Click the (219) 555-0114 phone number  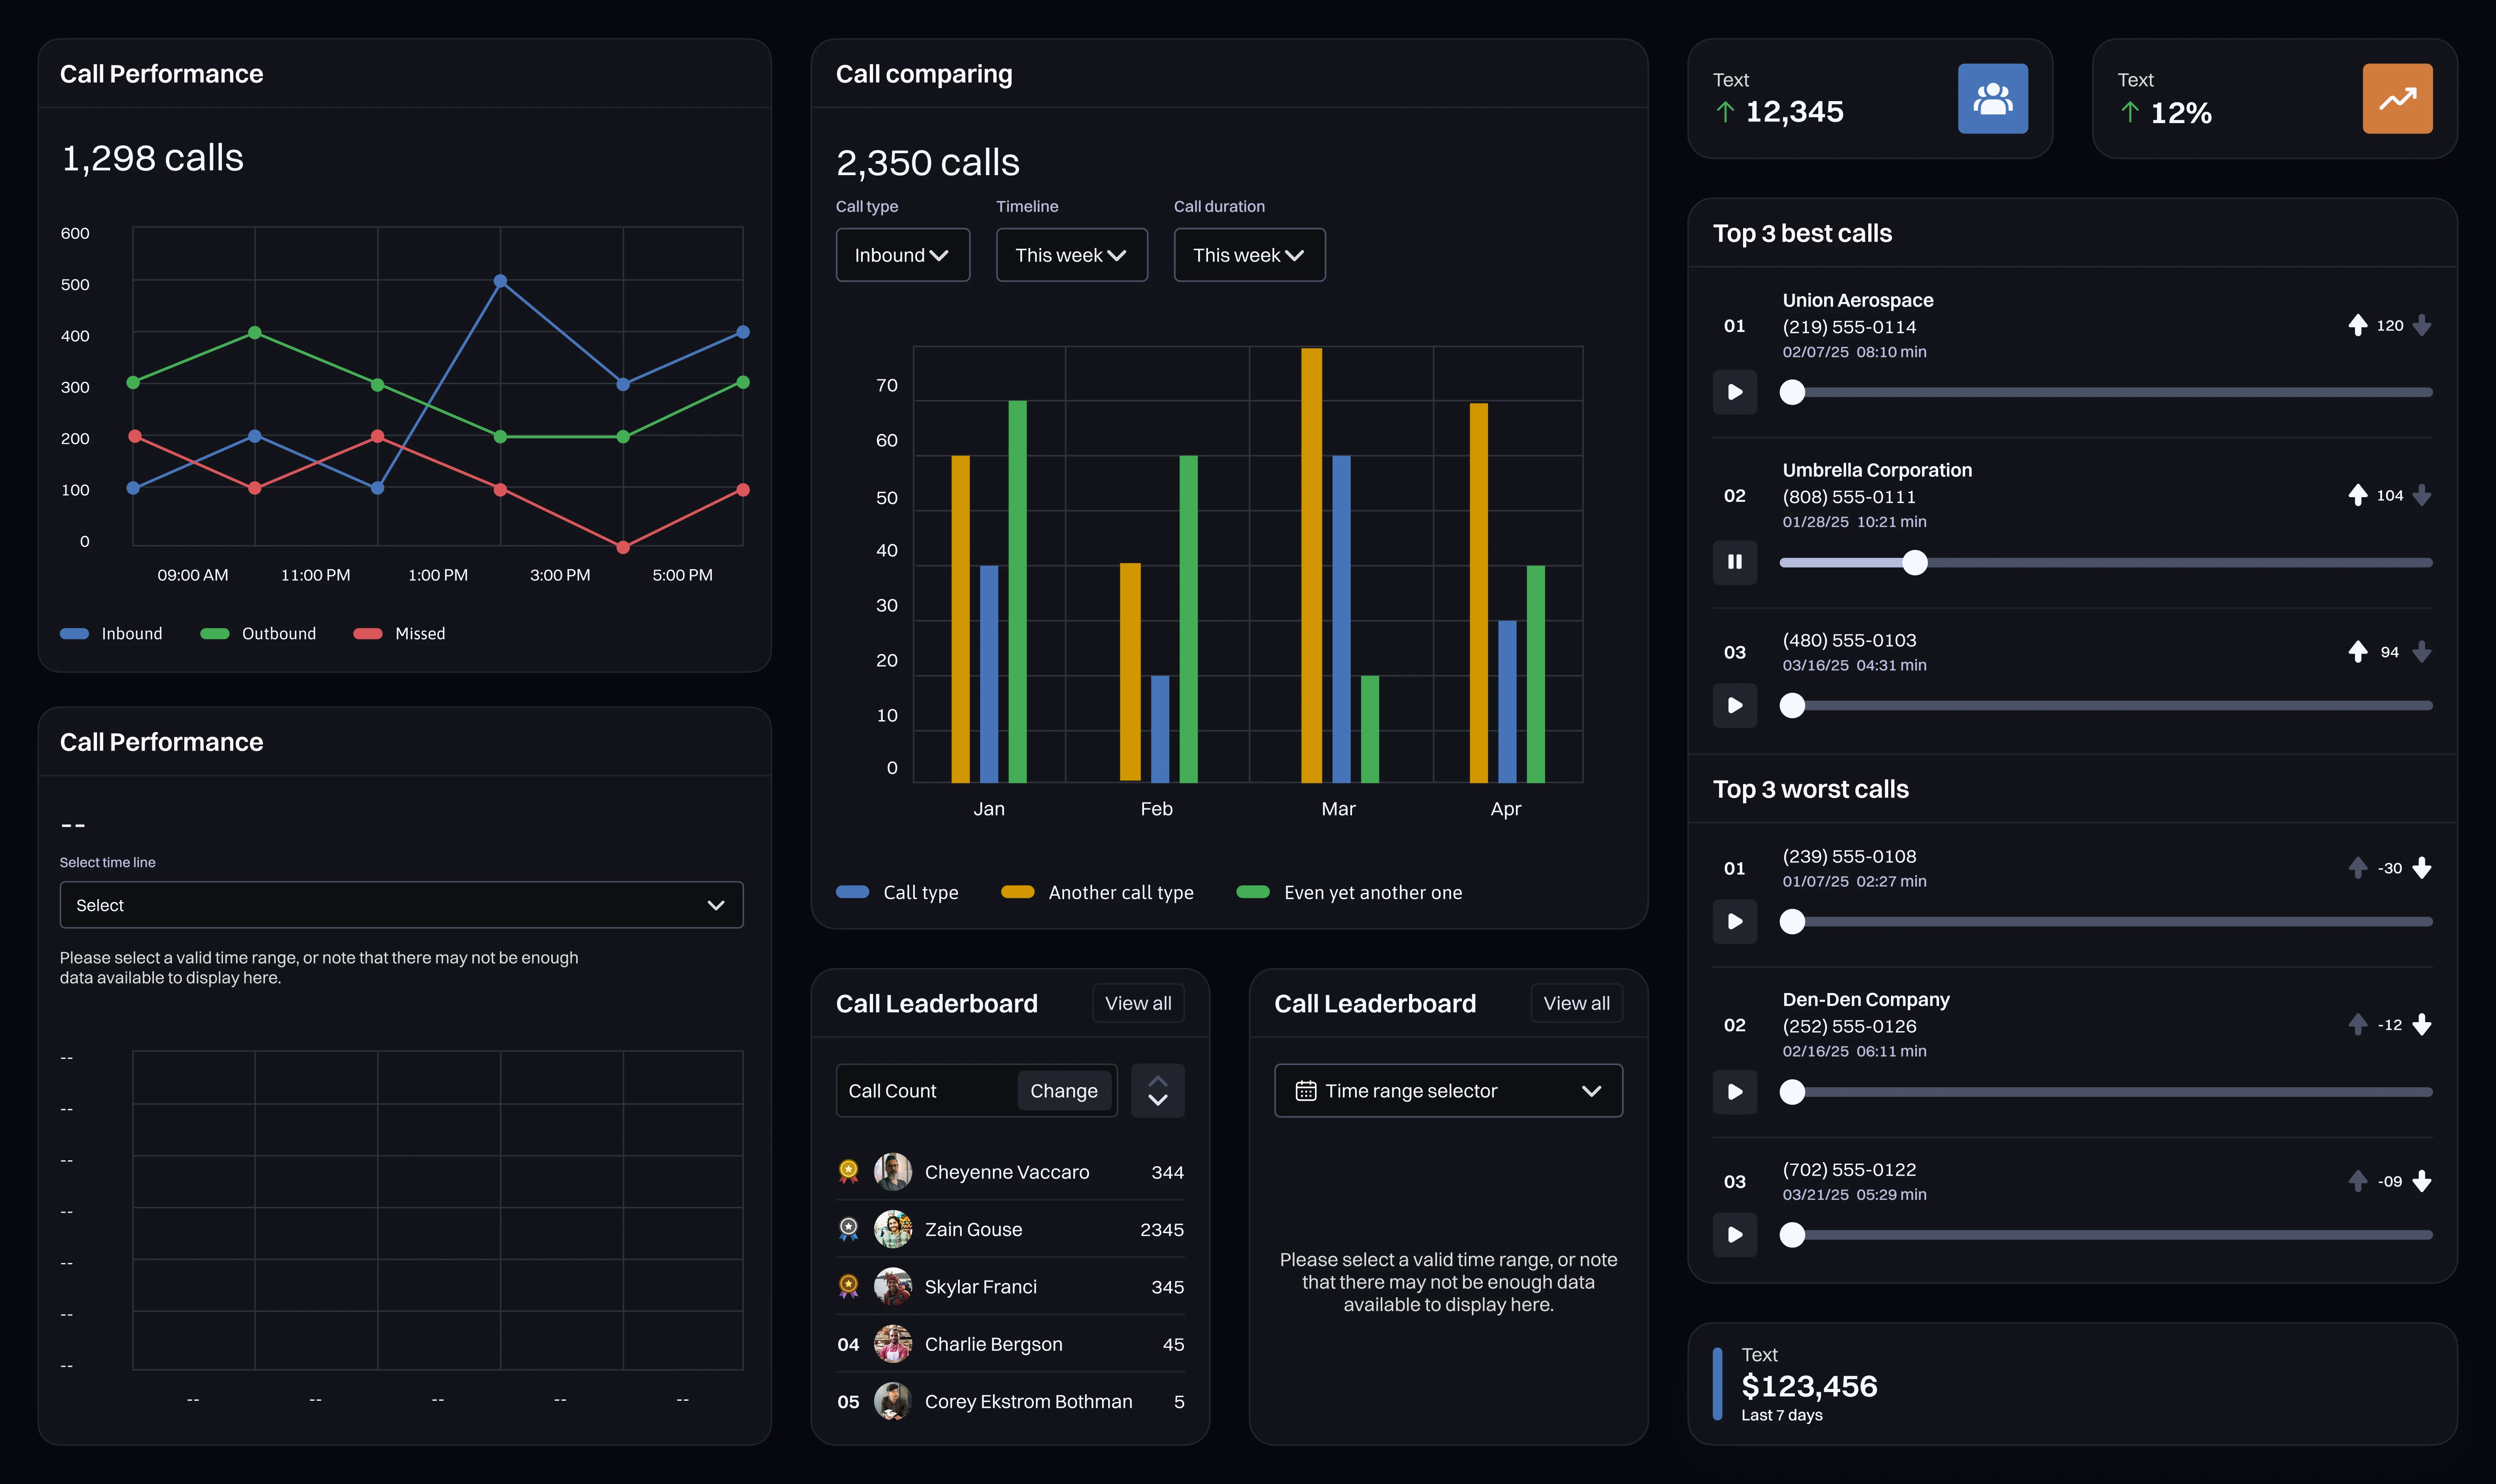(x=1849, y=326)
